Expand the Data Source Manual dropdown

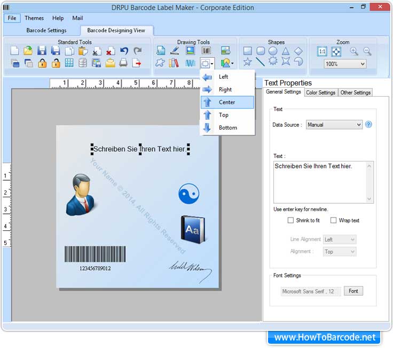click(x=334, y=125)
